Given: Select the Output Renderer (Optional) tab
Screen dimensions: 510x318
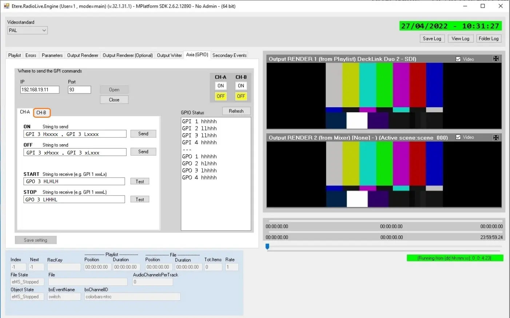Looking at the screenshot, I should pyautogui.click(x=127, y=55).
